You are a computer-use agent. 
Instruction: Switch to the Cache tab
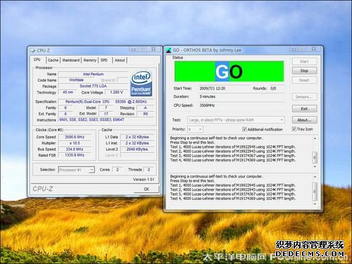point(53,61)
